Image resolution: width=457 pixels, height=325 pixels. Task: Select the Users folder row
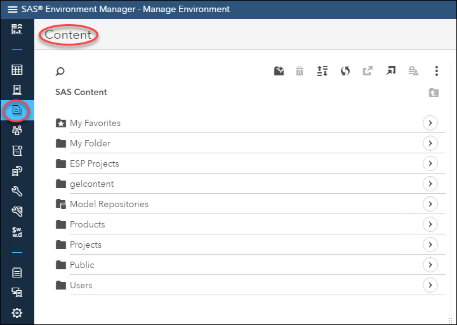pyautogui.click(x=250, y=285)
